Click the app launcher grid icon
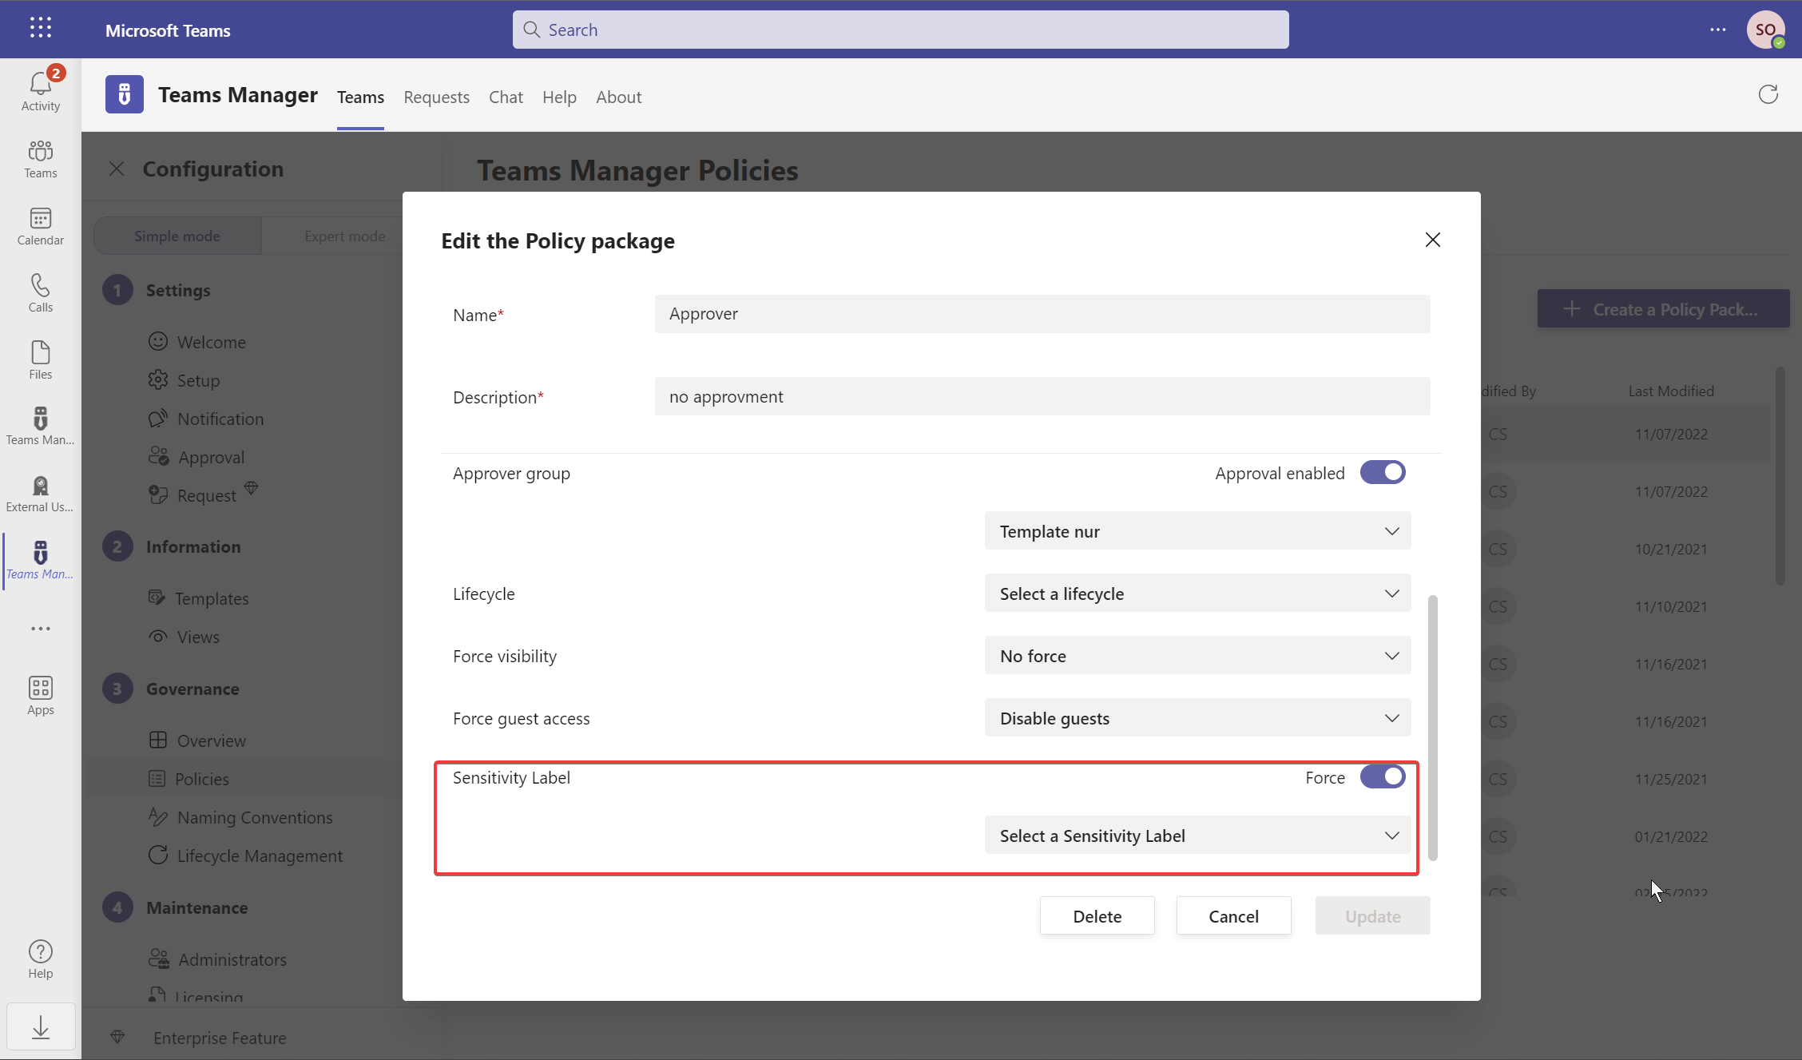Screen dimensions: 1802x1060 (x=41, y=28)
